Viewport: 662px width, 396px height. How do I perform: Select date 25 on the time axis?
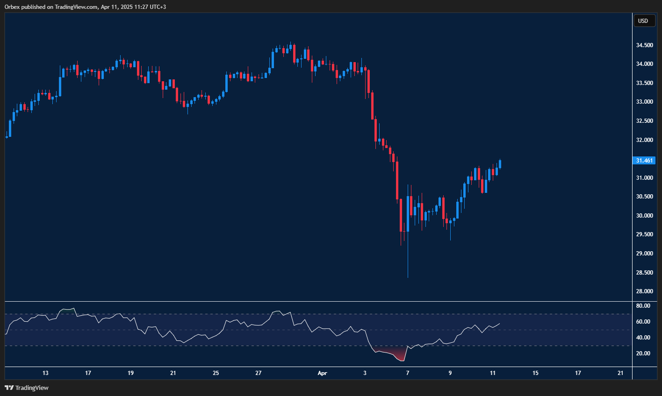point(216,373)
